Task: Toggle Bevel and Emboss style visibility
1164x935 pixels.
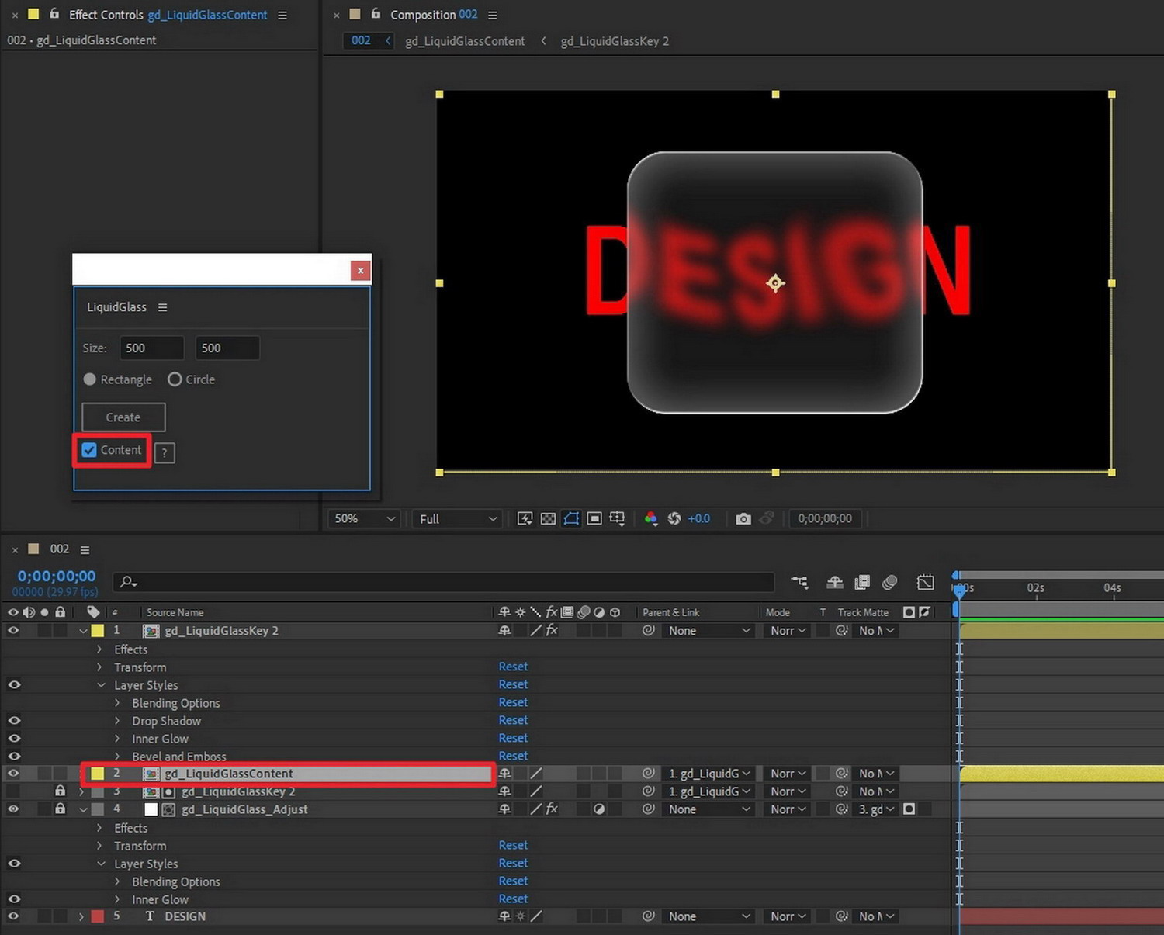Action: [14, 757]
